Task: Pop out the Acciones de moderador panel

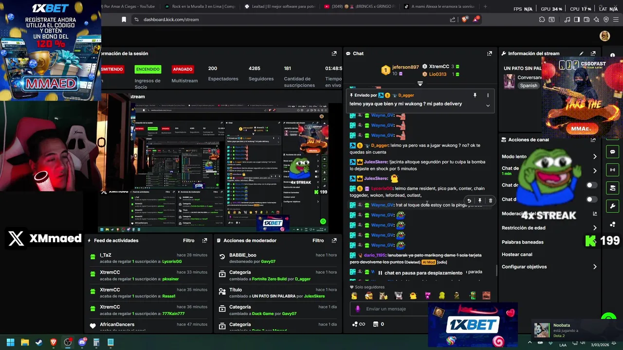Action: (x=334, y=241)
